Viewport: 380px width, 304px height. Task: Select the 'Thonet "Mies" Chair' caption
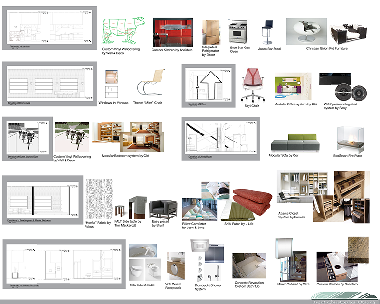(147, 103)
